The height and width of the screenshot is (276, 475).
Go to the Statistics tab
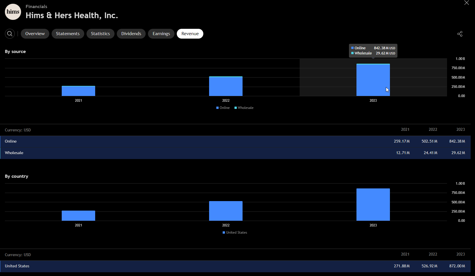tap(100, 34)
